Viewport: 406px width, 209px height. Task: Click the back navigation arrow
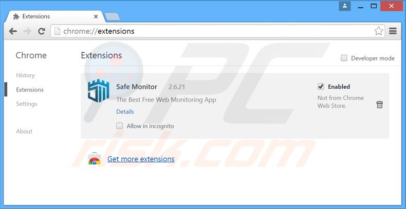pos(13,31)
